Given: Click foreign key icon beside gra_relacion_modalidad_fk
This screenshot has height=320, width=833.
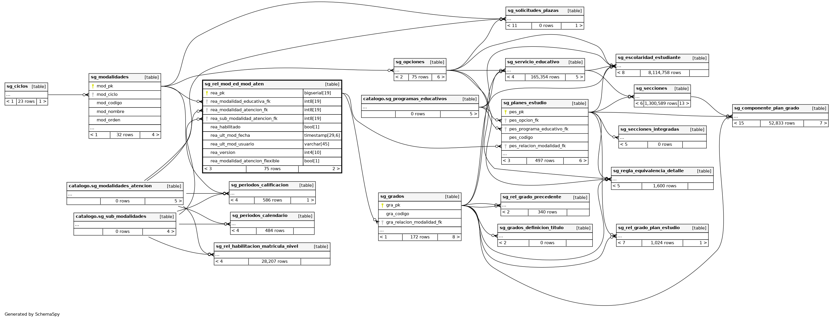Looking at the screenshot, I should coord(382,222).
